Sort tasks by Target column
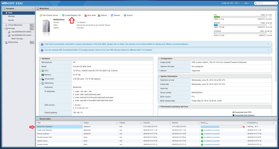Image resolution: width=279 pixels, height=149 pixels. 101,123
